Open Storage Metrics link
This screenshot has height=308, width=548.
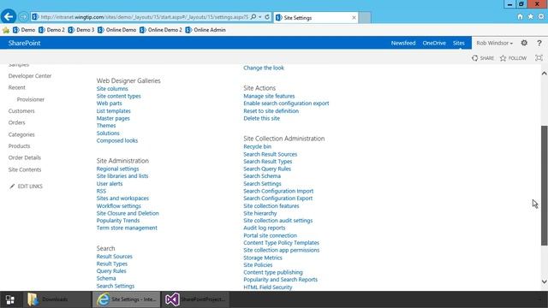(263, 258)
